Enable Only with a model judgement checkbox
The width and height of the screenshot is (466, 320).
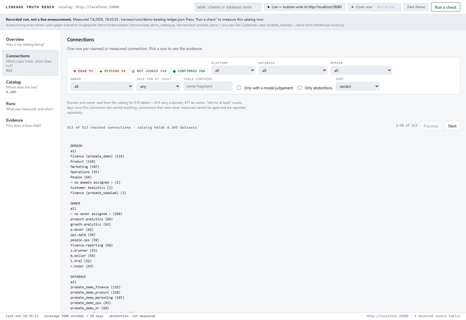point(239,88)
